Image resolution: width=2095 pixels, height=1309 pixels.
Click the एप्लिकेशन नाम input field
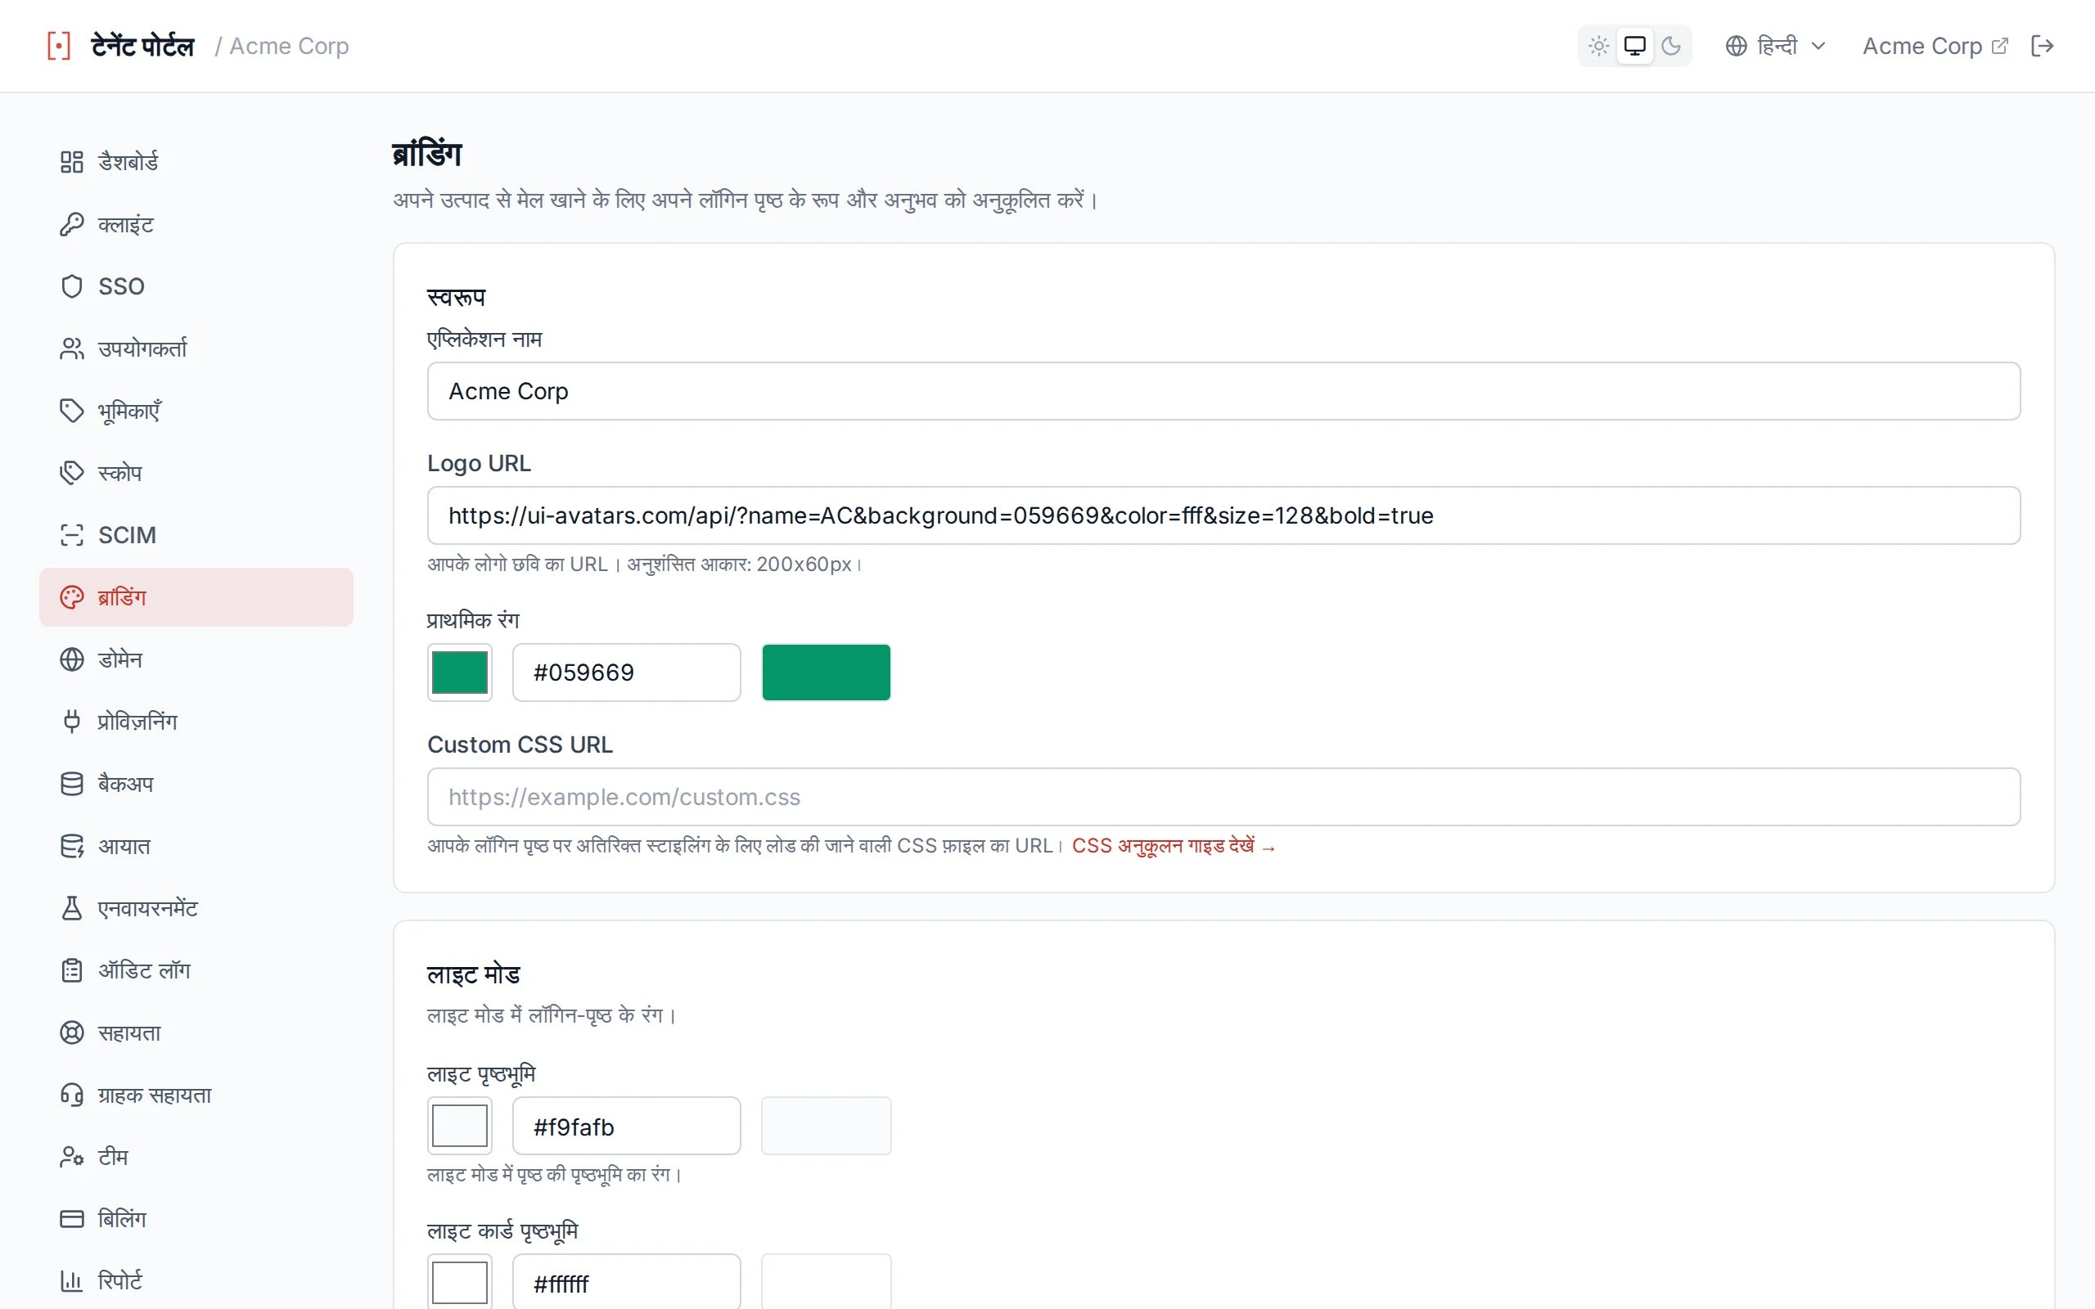[1223, 391]
